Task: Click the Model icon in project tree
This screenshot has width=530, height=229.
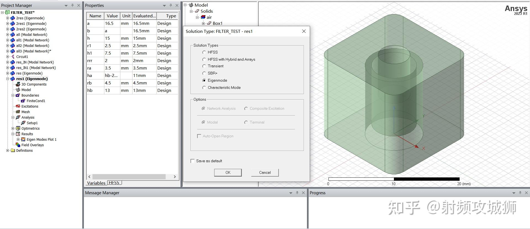Action: [x=18, y=90]
